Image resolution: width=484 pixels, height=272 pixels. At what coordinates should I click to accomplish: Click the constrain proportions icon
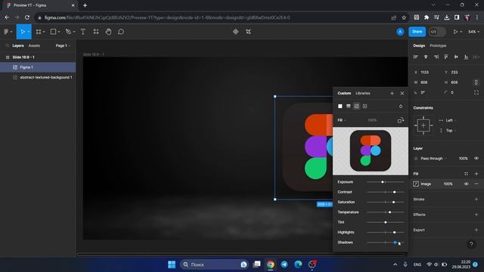pyautogui.click(x=476, y=82)
